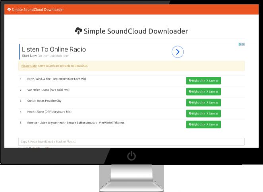Click download button for Earth, Wind, & Fire September
Screen dimensions: 263x192
(203, 80)
